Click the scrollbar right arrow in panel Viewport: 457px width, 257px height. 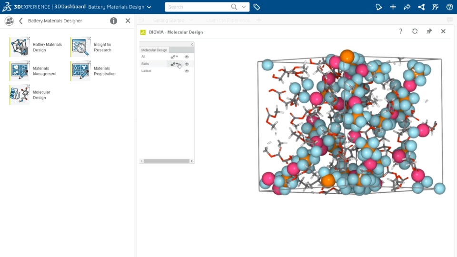[192, 161]
